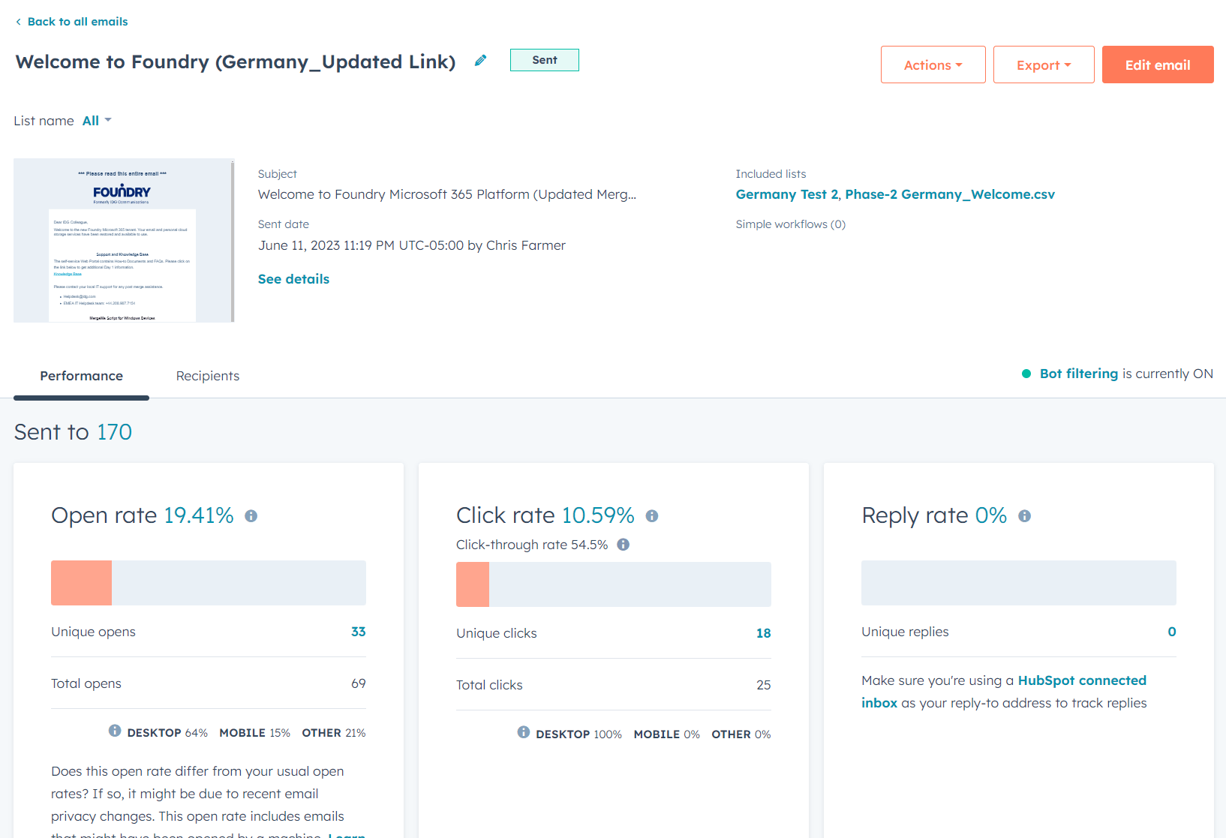The image size is (1226, 838).
Task: Click the info icon beside Click rate
Action: pos(652,516)
